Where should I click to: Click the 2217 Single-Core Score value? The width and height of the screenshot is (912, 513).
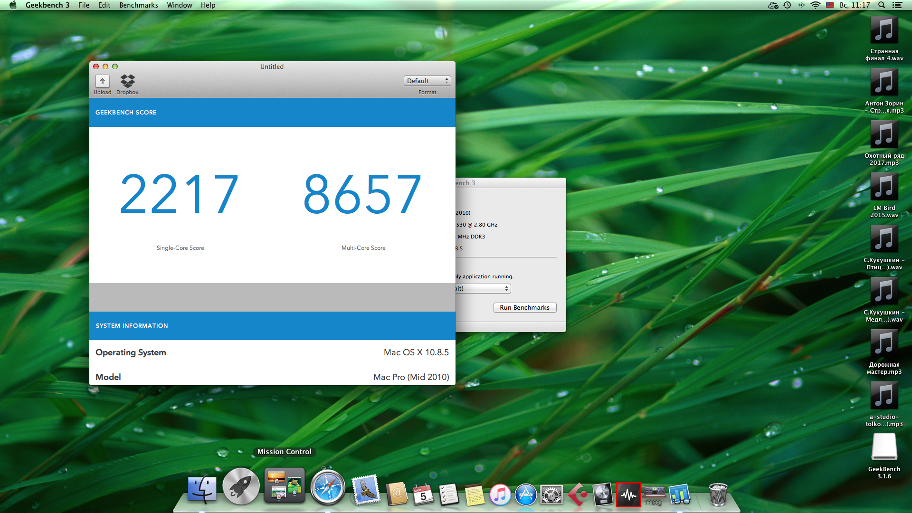(179, 194)
